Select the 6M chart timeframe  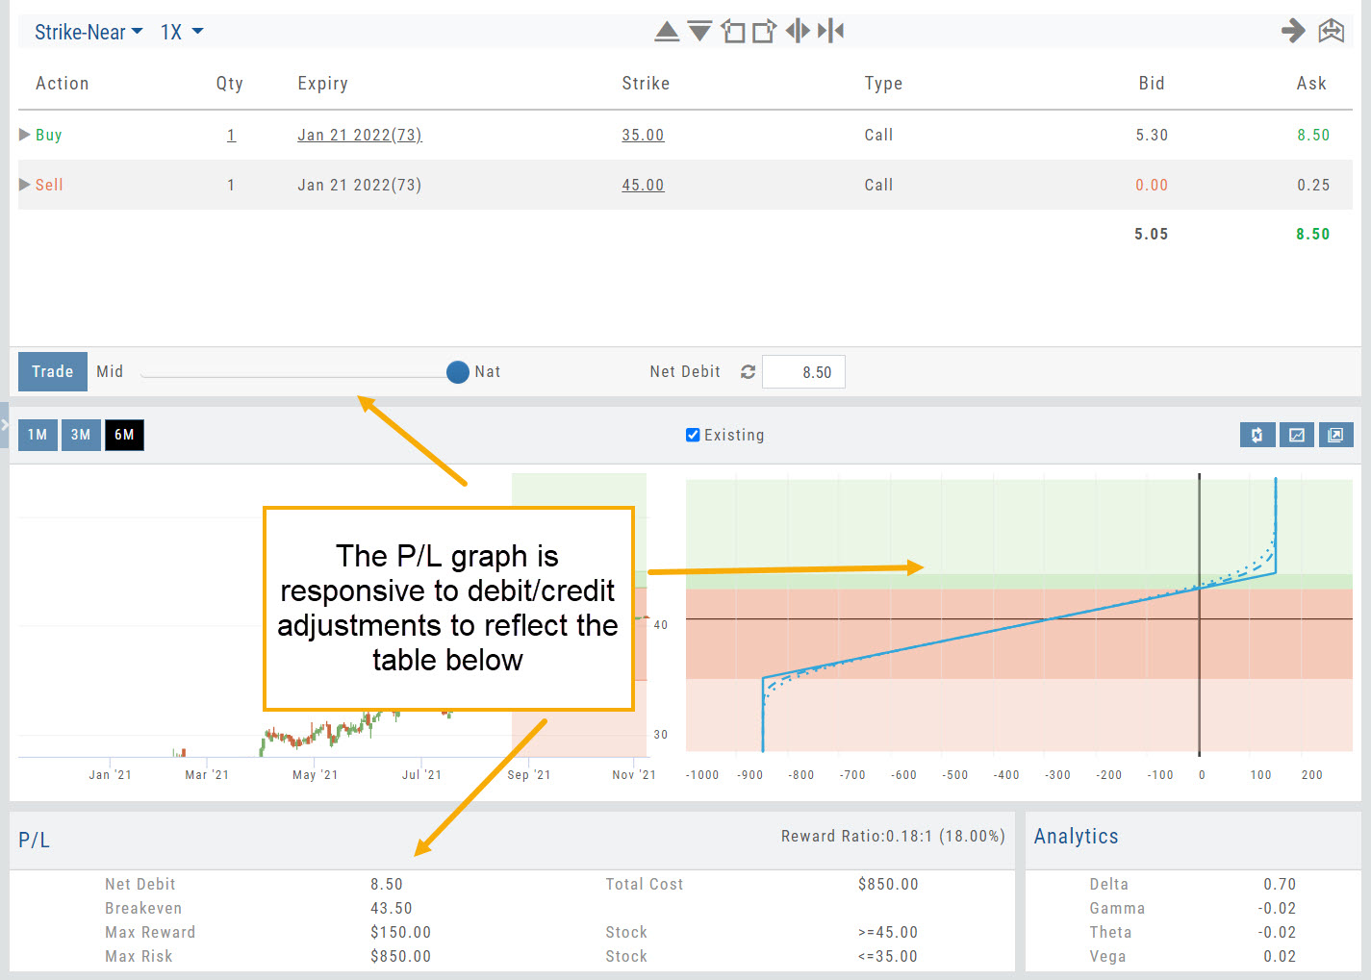point(124,435)
